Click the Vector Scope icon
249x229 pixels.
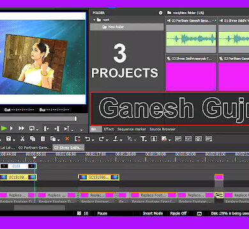(199, 139)
